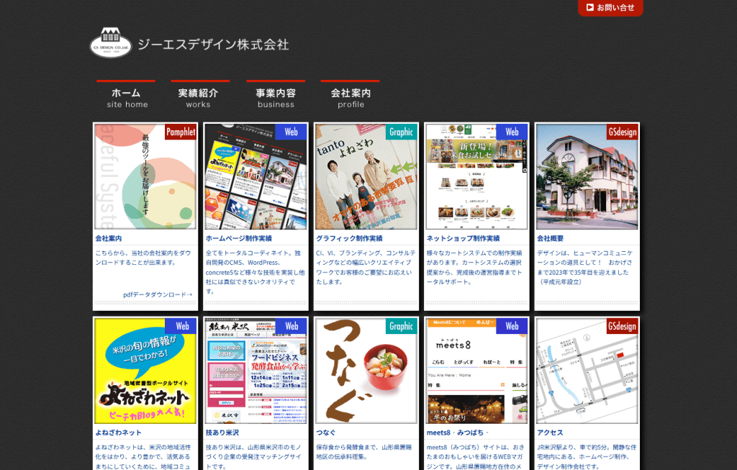Click Web tag on 技あり米沢 card
This screenshot has width=737, height=470.
(x=291, y=326)
